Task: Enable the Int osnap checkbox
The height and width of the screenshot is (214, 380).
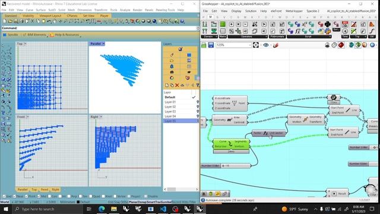Action: tap(59, 196)
